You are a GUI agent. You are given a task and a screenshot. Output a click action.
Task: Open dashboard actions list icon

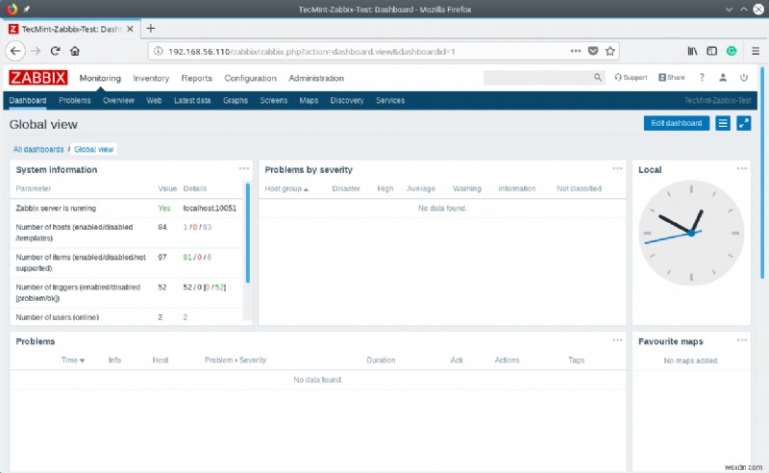723,123
